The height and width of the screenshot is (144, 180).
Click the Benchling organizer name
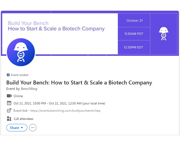(x=29, y=89)
